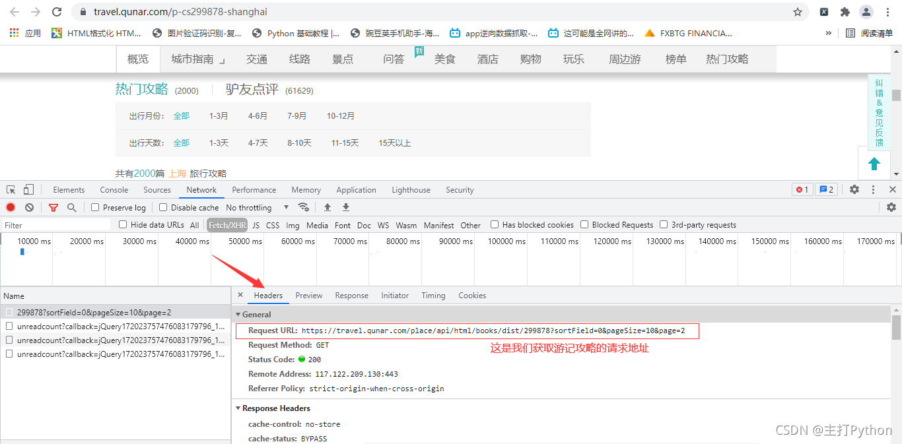
Task: Bookmark this page with the star
Action: [x=798, y=12]
